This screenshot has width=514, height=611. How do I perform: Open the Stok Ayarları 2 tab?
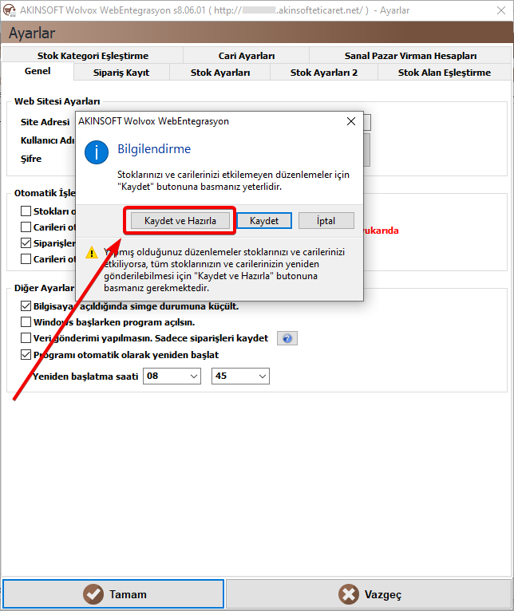[x=324, y=73]
